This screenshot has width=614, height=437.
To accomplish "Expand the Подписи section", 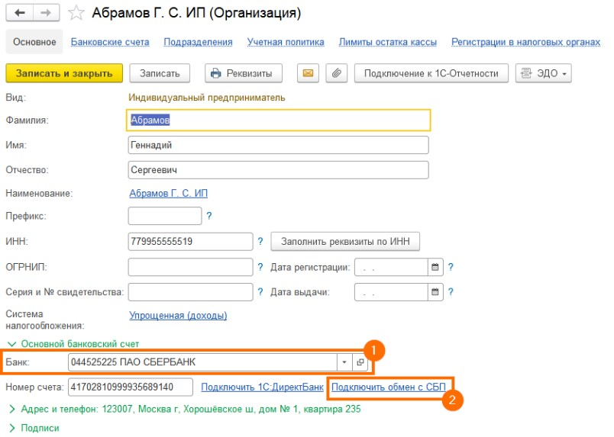I will point(11,428).
